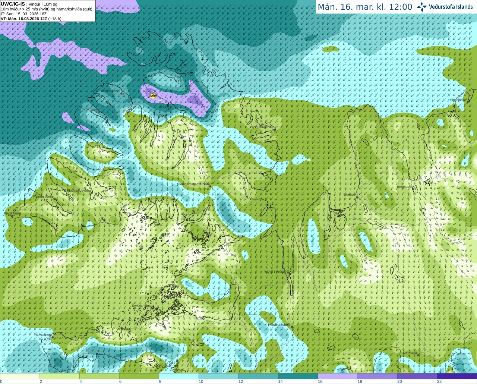The width and height of the screenshot is (477, 384).
Task: Click the Blönduós station dot
Action: (x=357, y=197)
